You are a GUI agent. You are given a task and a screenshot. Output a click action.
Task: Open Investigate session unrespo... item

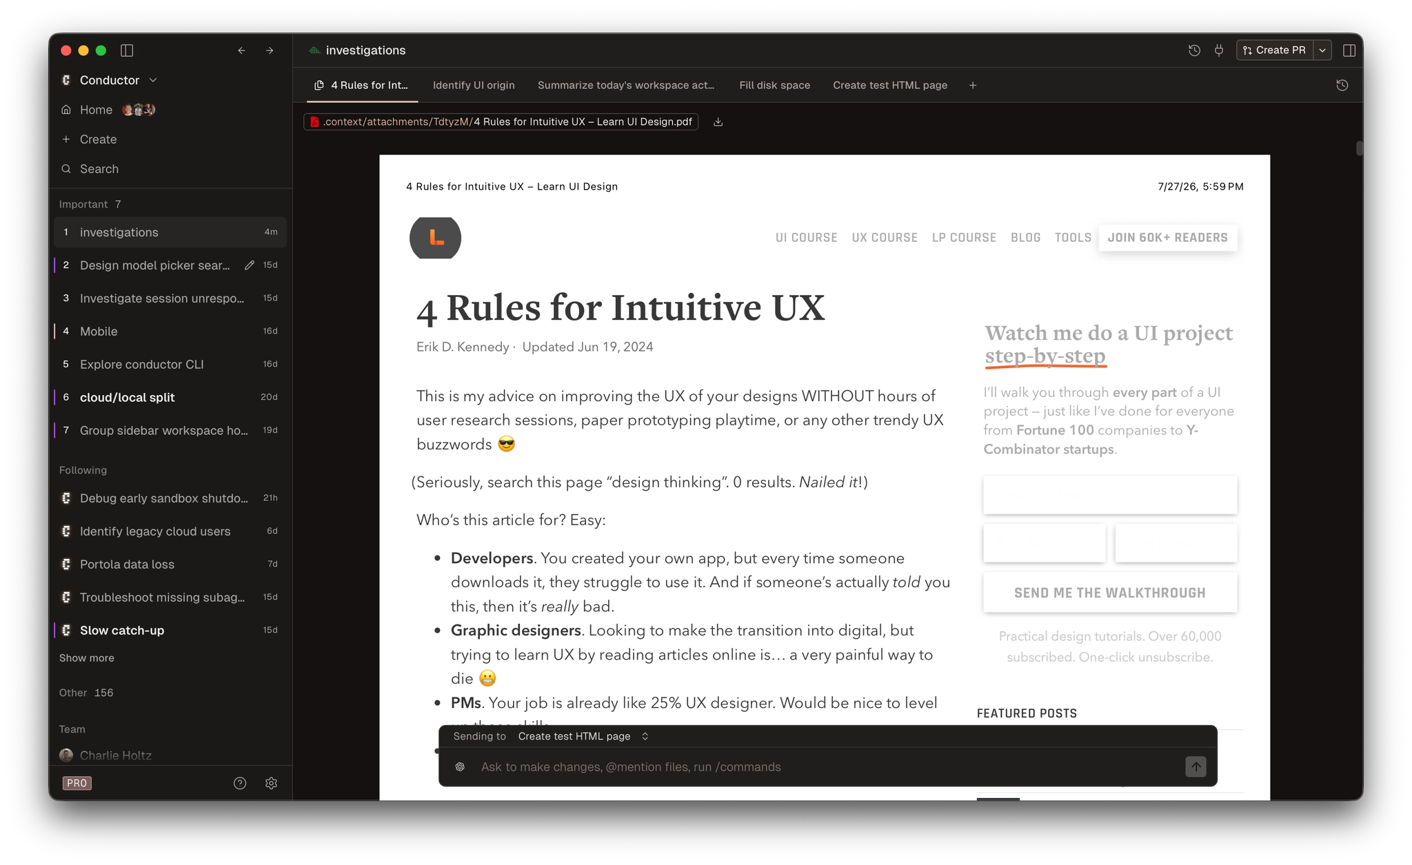(x=170, y=298)
